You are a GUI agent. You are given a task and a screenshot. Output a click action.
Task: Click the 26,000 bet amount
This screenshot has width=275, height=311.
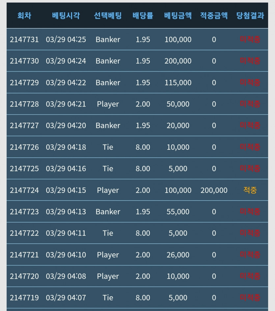point(178,255)
